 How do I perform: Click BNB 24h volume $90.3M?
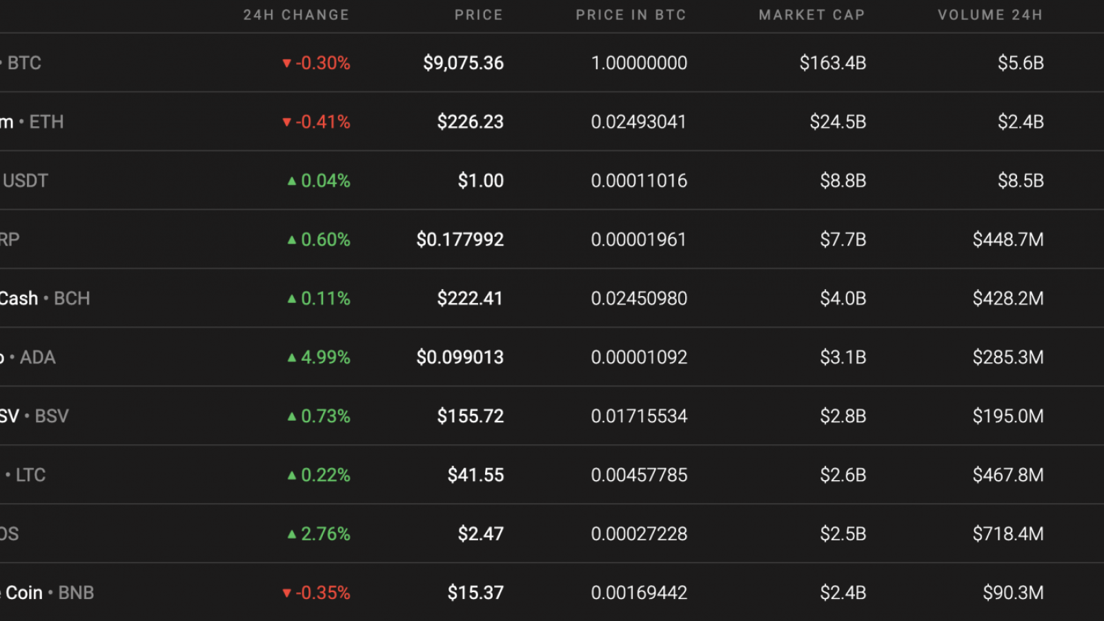(1014, 593)
